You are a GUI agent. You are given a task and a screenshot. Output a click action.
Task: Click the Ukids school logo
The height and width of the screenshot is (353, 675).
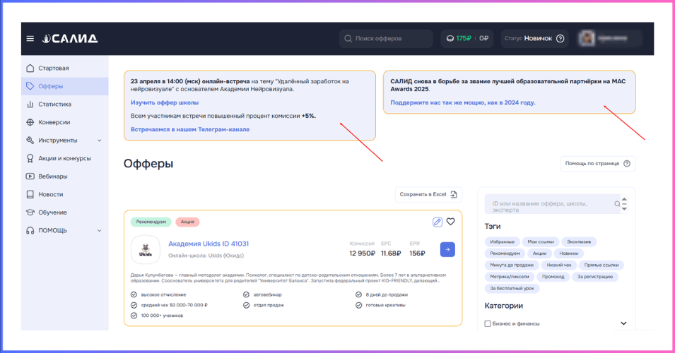click(146, 249)
